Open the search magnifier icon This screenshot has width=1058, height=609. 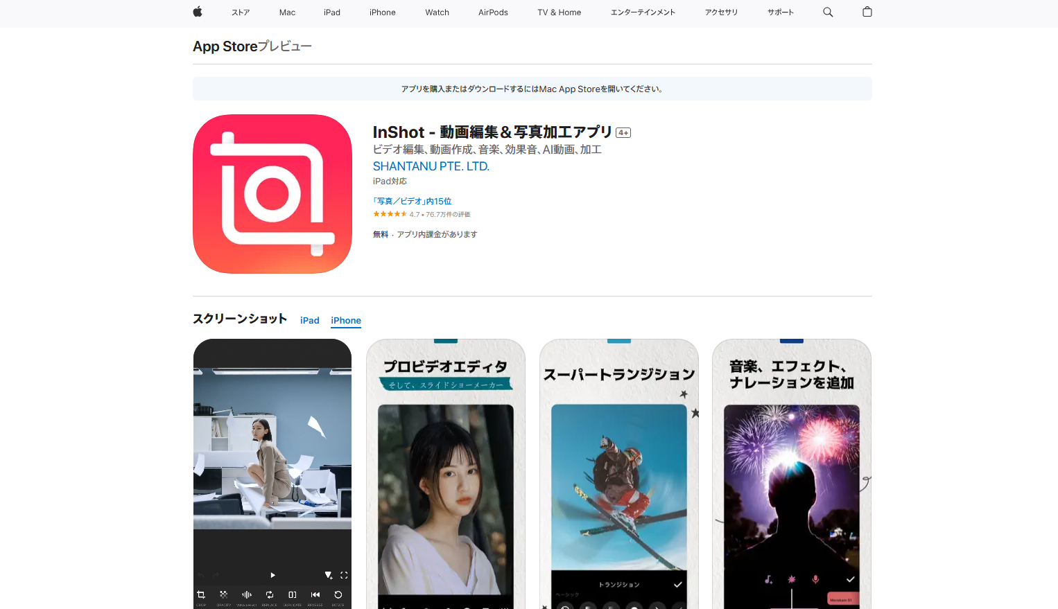point(828,12)
